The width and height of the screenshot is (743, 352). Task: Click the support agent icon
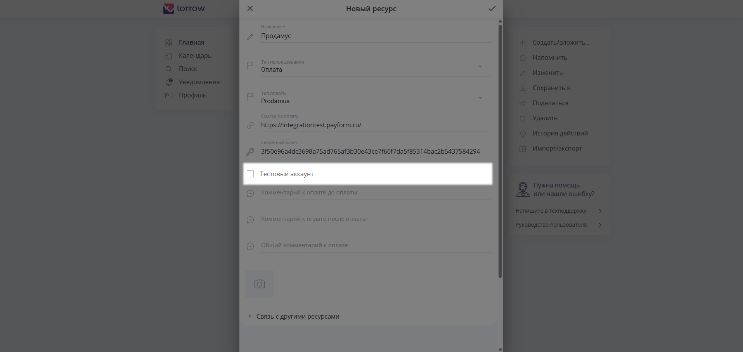tap(523, 189)
